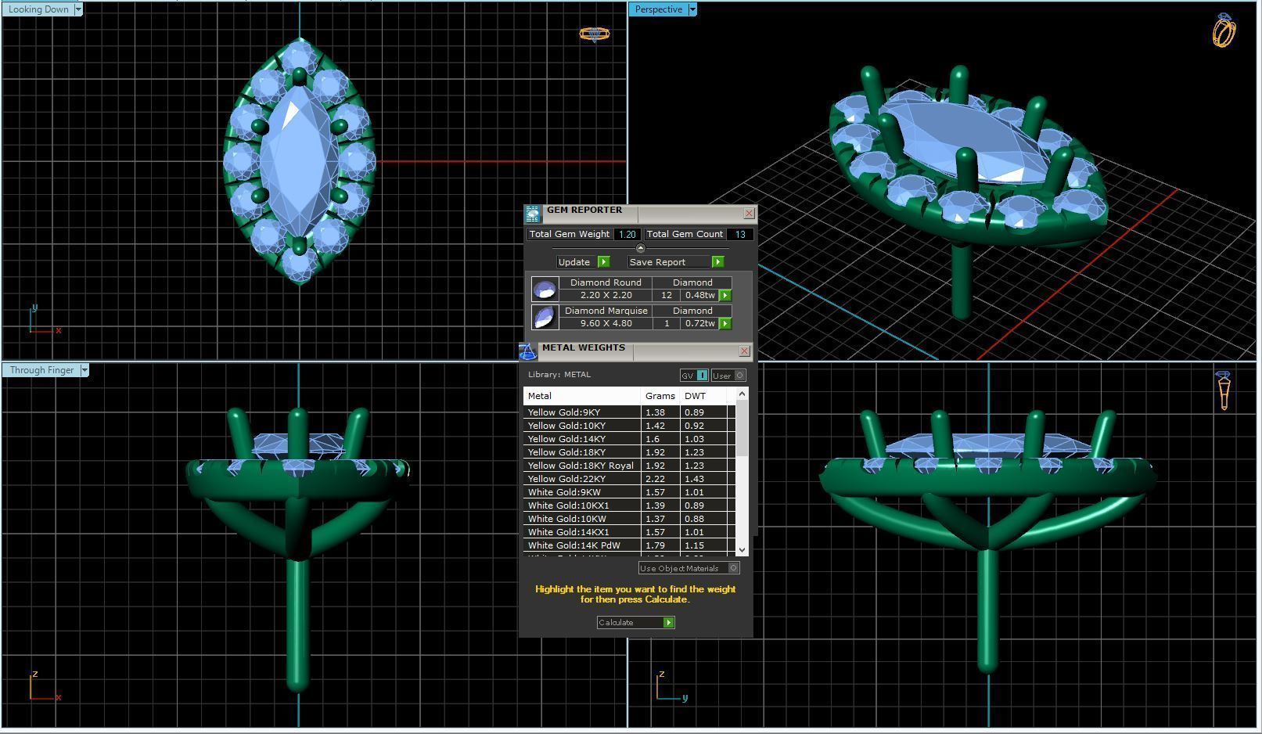Viewport: 1262px width, 734px height.
Task: Click the Total Gem Count value field
Action: pos(739,234)
